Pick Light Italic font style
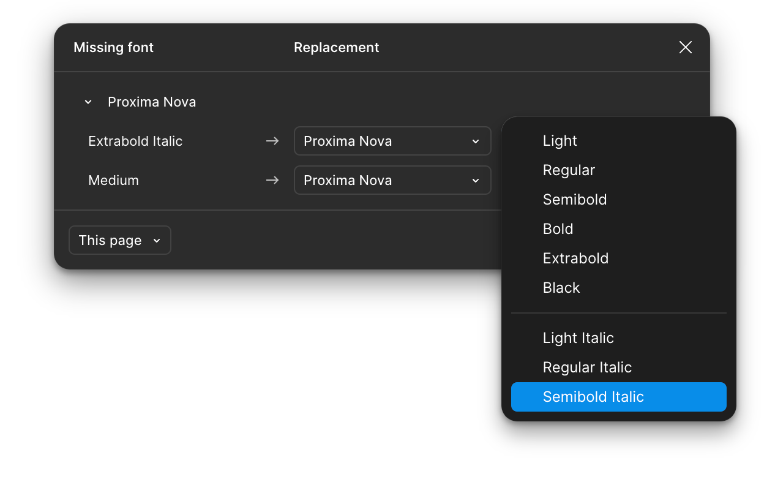Screen dimensions: 775x490 [619, 338]
